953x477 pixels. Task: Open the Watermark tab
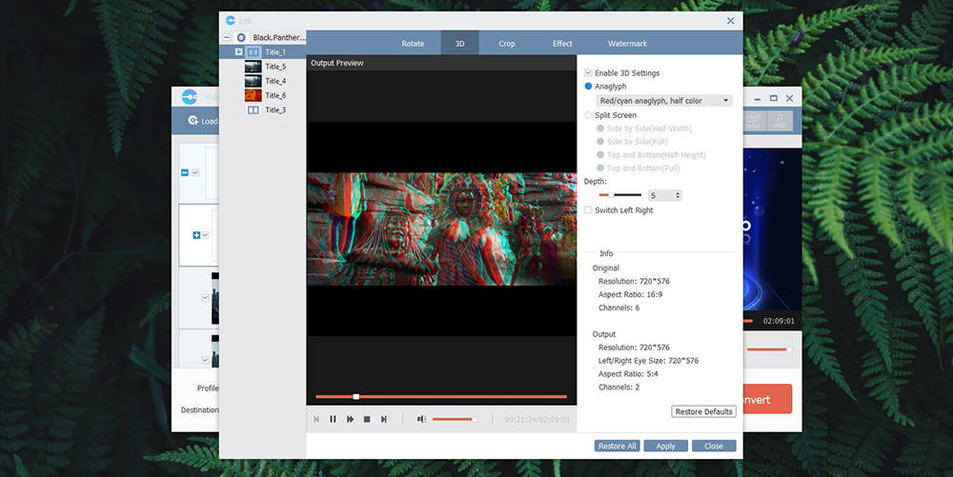(x=627, y=44)
